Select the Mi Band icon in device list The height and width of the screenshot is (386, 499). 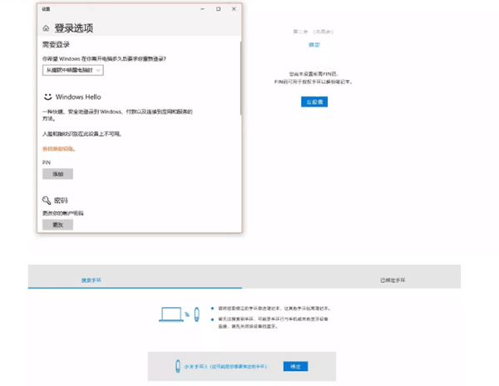click(x=178, y=366)
